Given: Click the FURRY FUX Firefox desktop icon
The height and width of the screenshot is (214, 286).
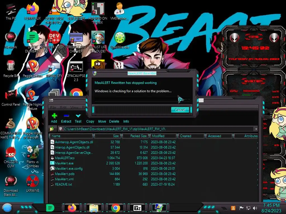Looking at the screenshot, I should pos(32,11).
